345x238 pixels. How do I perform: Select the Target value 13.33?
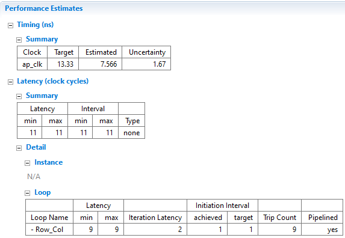click(x=63, y=64)
